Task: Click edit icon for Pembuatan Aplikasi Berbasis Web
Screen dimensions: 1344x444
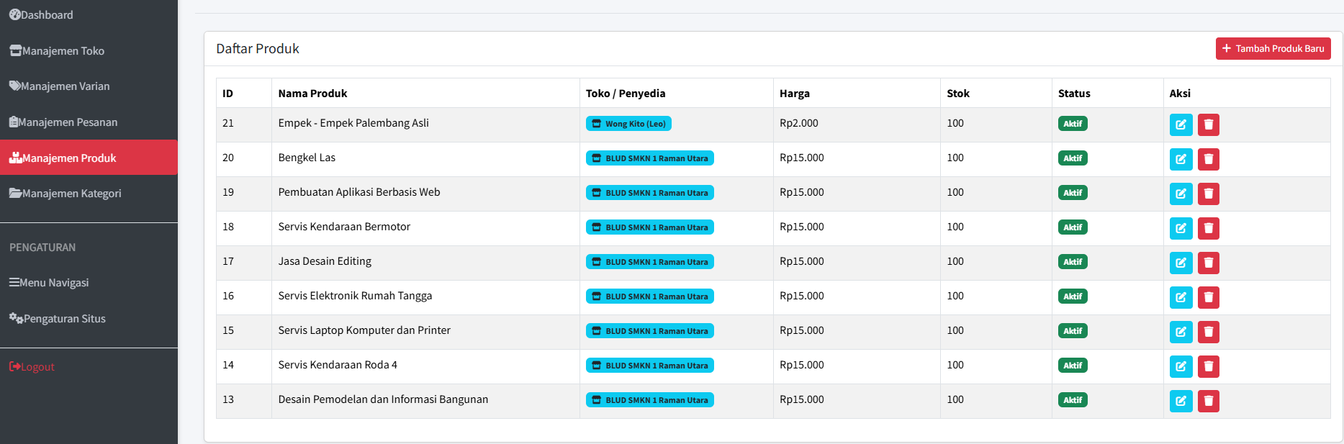Action: pos(1181,194)
